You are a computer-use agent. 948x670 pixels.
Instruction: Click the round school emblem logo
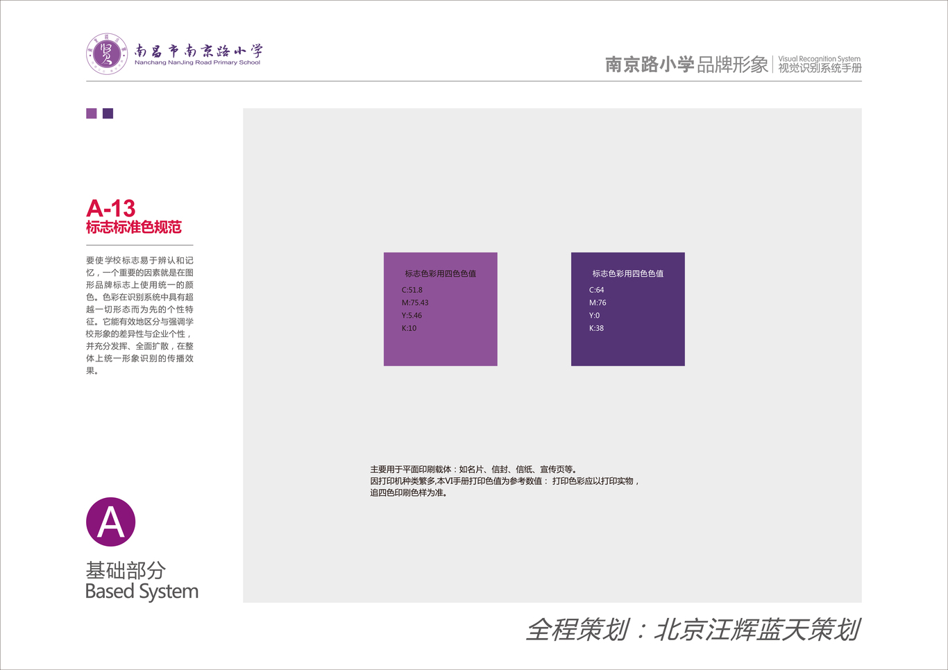point(107,53)
